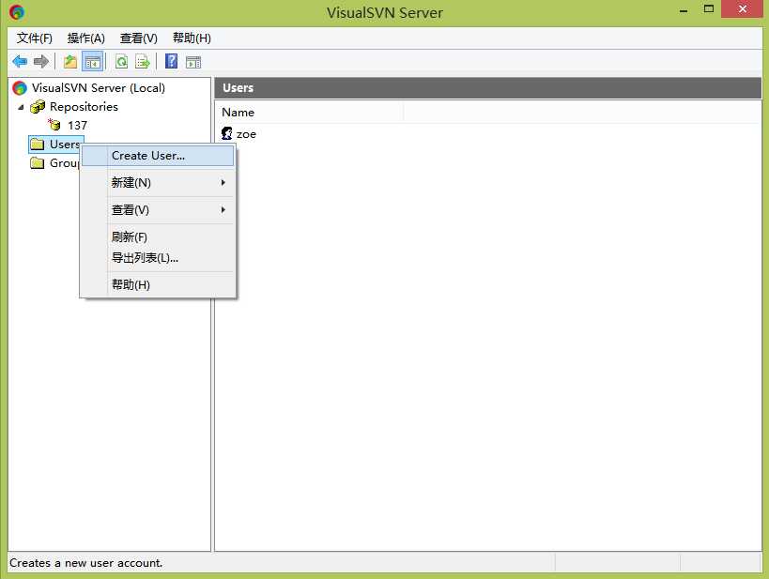The width and height of the screenshot is (769, 579).
Task: Open the 操作(A) menu
Action: [85, 38]
